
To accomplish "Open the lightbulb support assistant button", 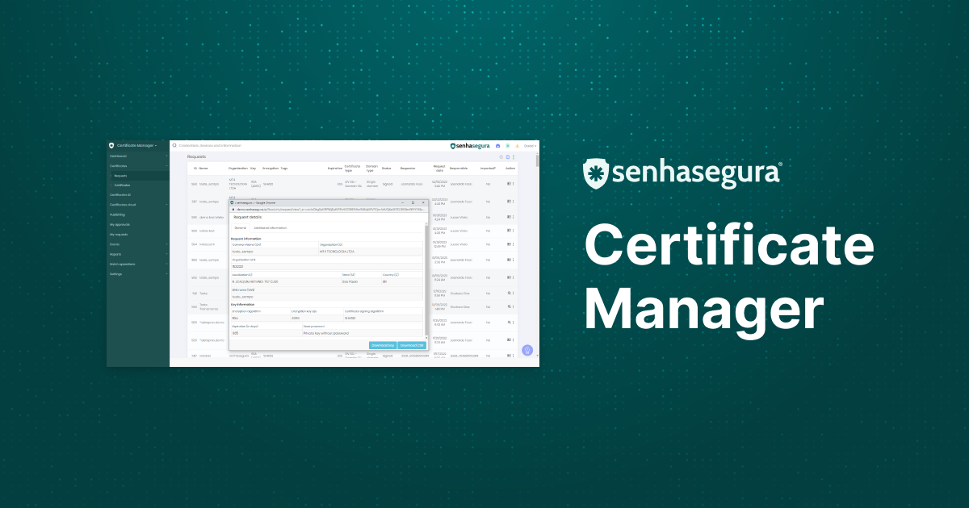I will tap(526, 350).
